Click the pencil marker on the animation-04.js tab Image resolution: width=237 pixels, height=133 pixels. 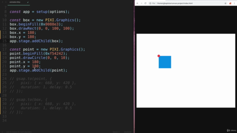coord(28,2)
